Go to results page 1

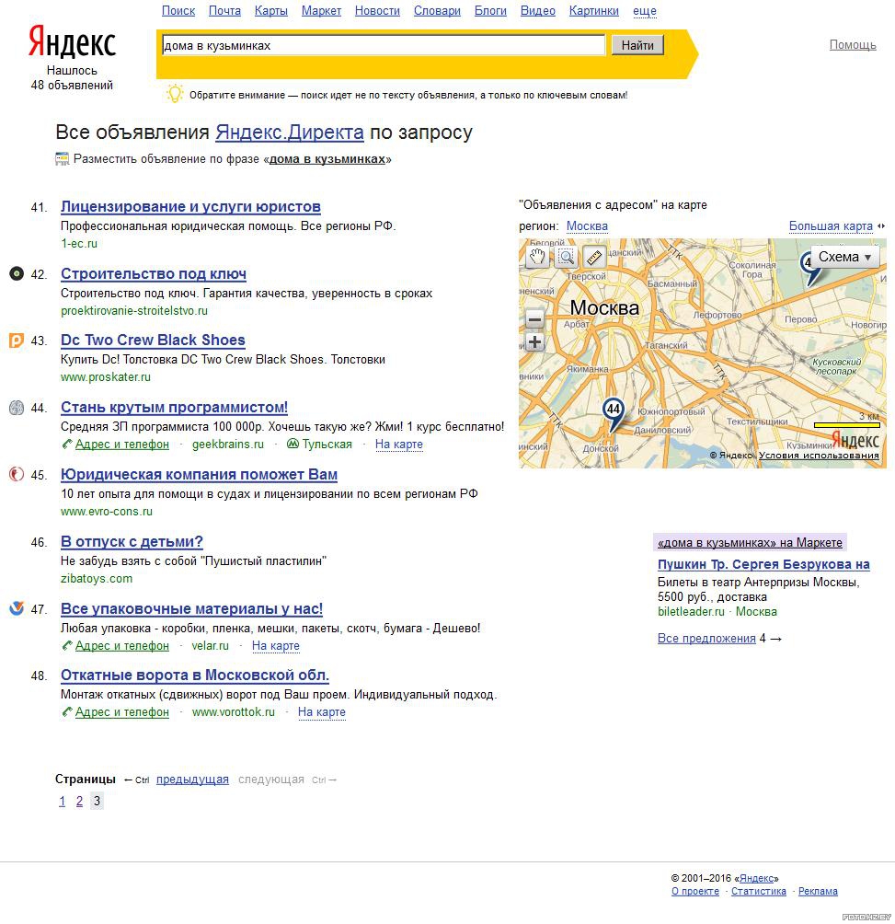[63, 801]
